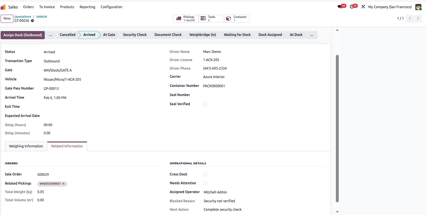This screenshot has width=426, height=215.
Task: Set status to Weighbridge (In)
Action: [x=203, y=35]
